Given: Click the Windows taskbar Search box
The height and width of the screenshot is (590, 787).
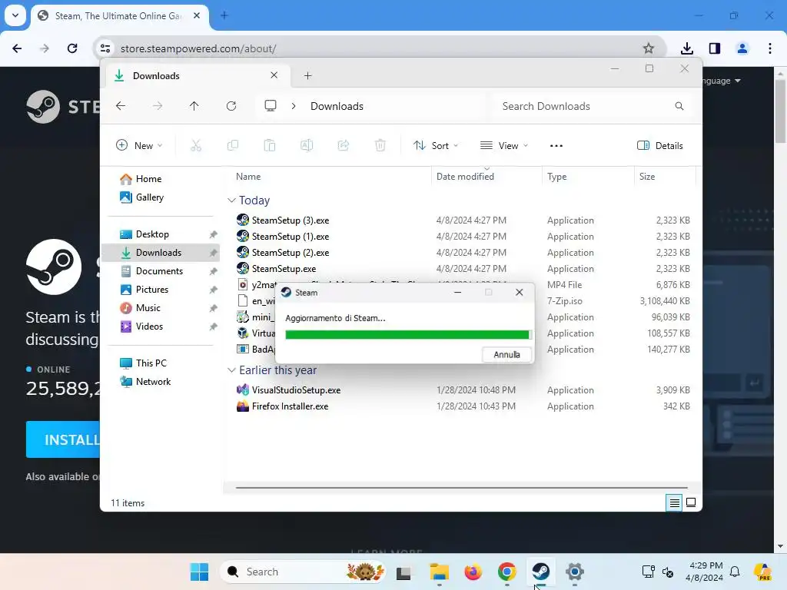Looking at the screenshot, I should click(304, 572).
